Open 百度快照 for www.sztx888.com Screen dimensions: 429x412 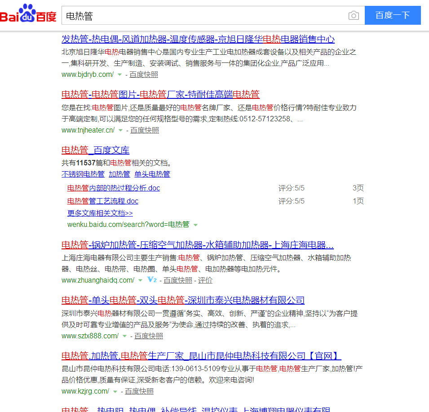coord(149,336)
